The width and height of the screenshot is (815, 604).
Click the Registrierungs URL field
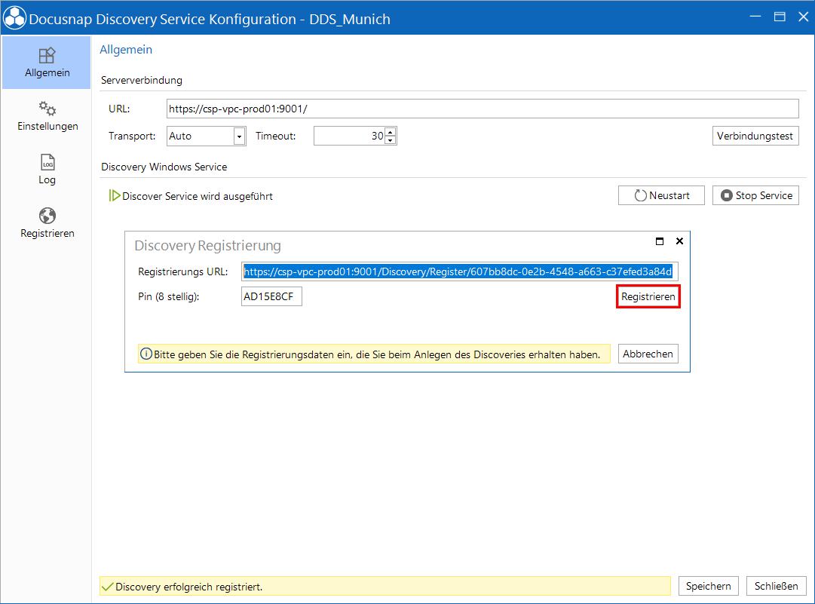click(459, 272)
